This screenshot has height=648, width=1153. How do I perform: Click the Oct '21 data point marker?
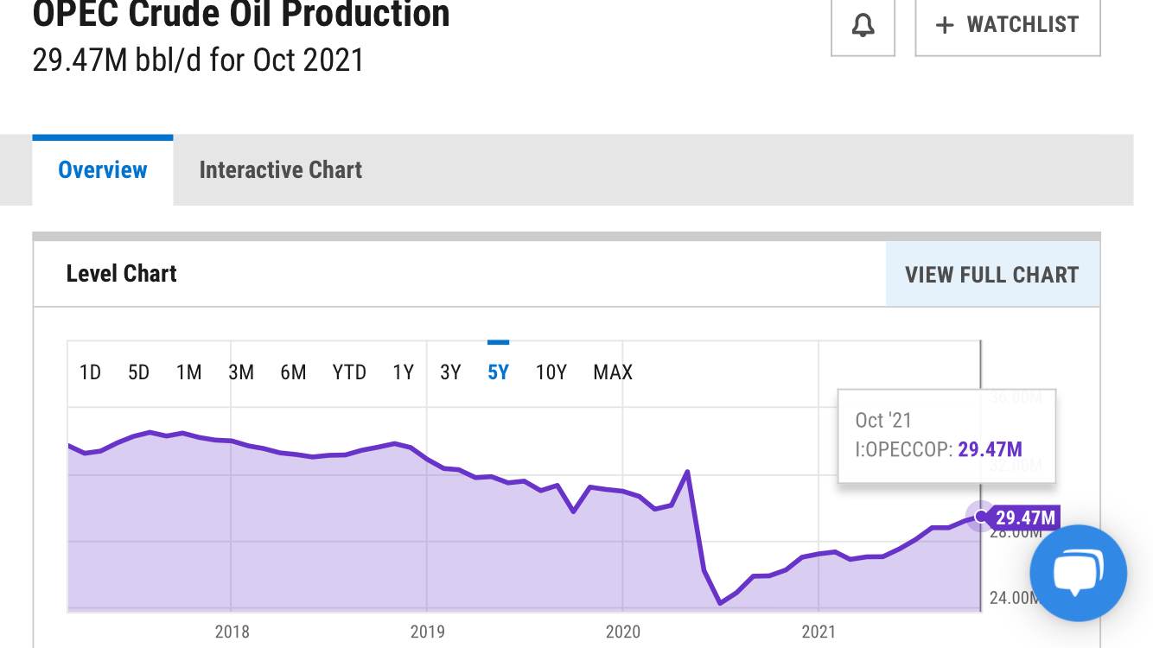(x=980, y=517)
